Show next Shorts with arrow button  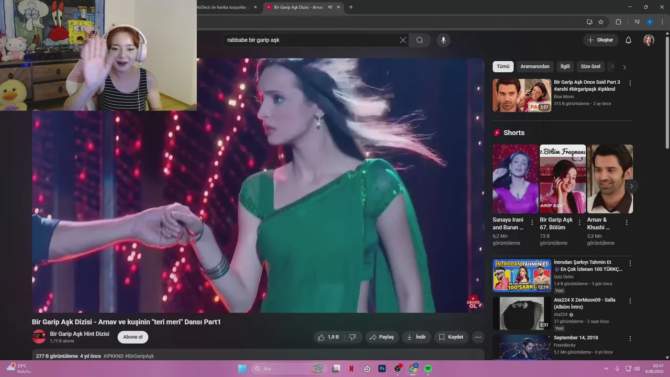(631, 186)
